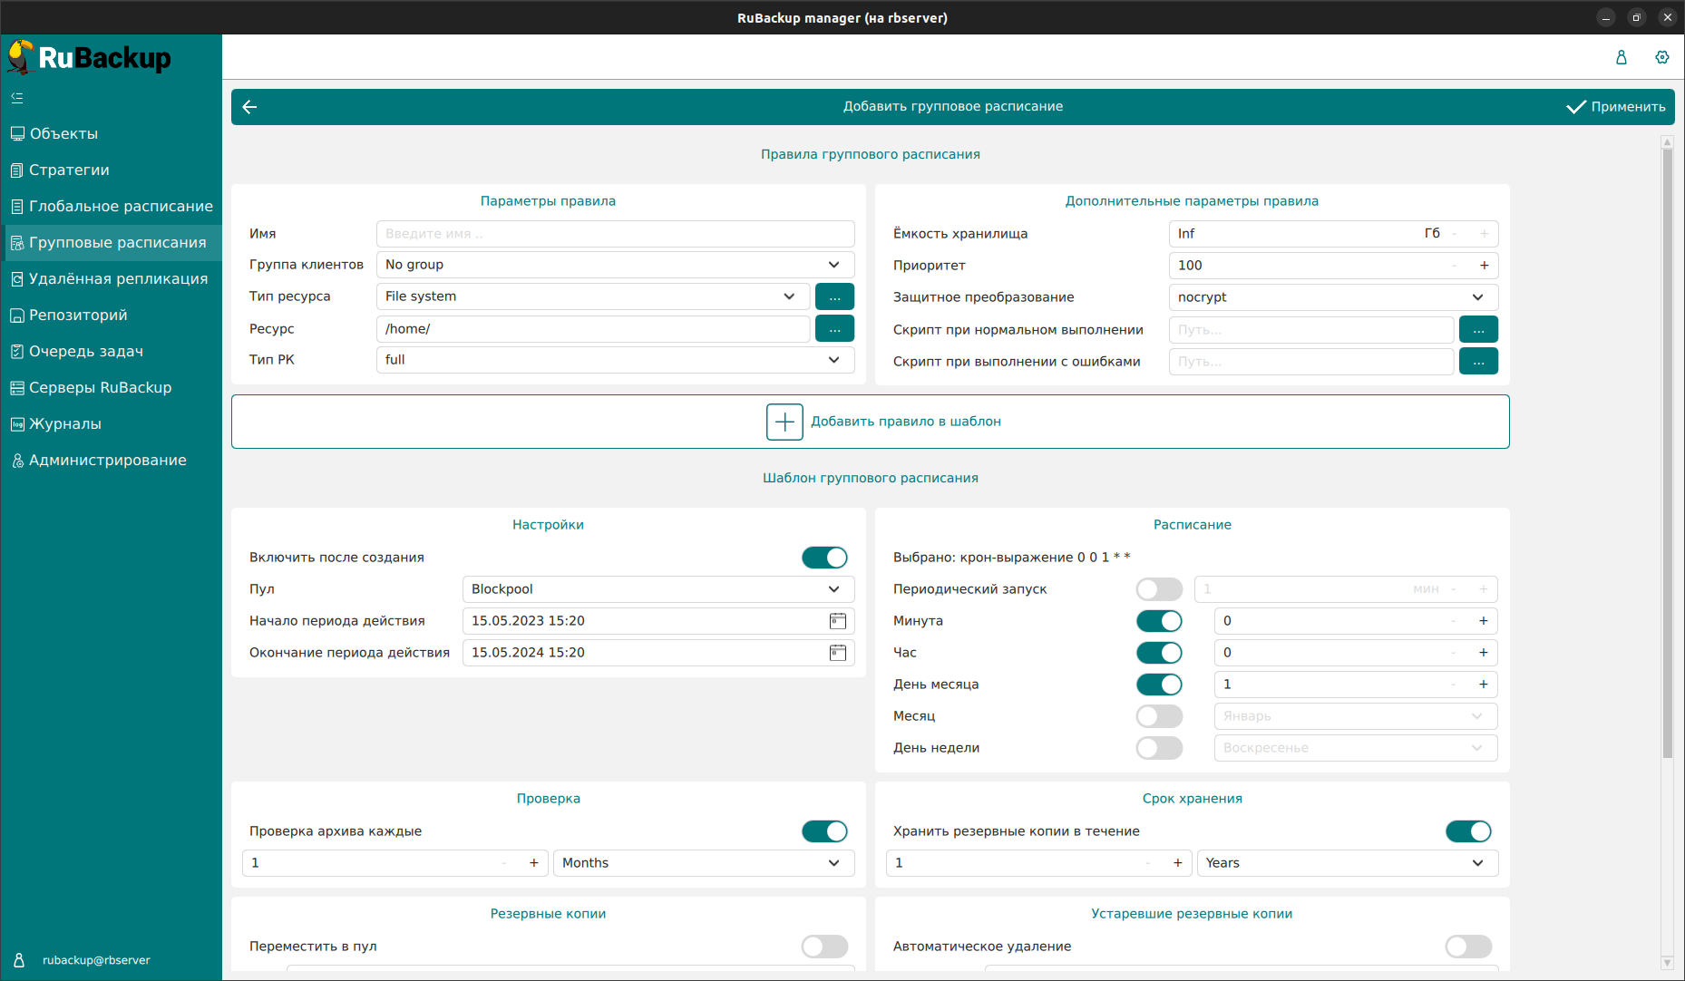Open calendar for Начало периода действия
Image resolution: width=1685 pixels, height=981 pixels.
[x=837, y=621]
